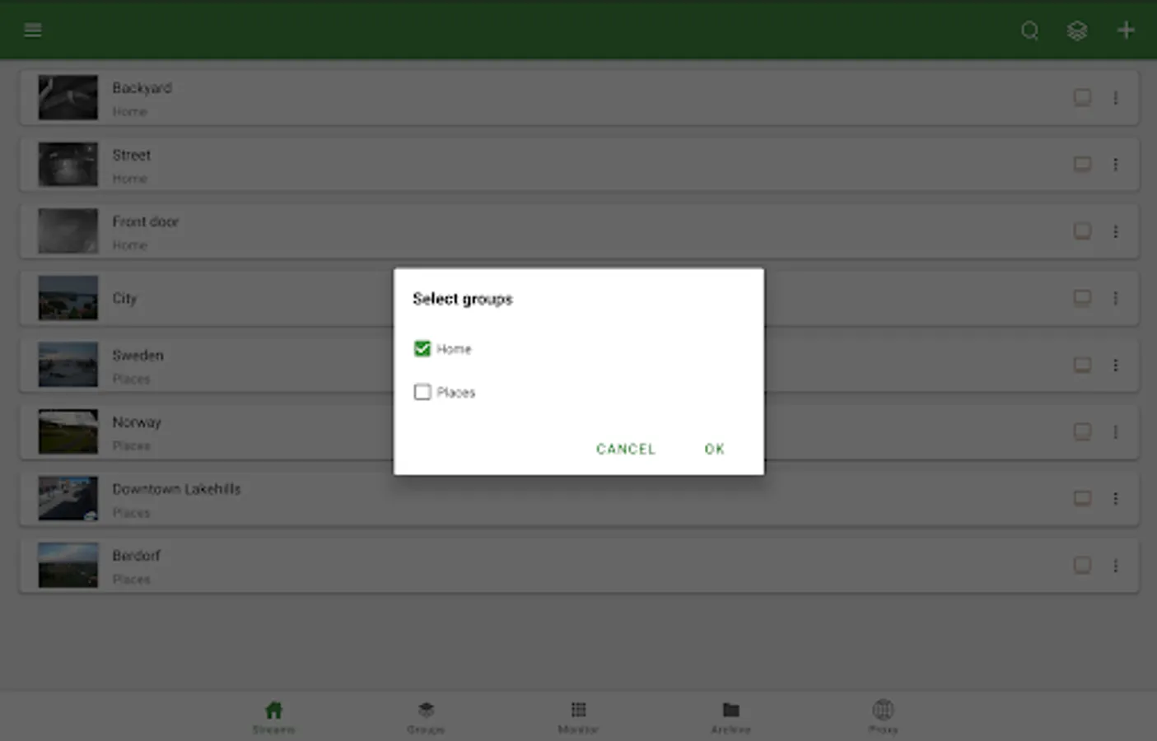Add a new stream with plus icon
1157x741 pixels.
tap(1126, 30)
